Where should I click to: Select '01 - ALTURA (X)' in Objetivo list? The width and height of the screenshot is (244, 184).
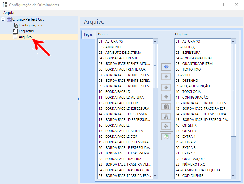[203, 41]
